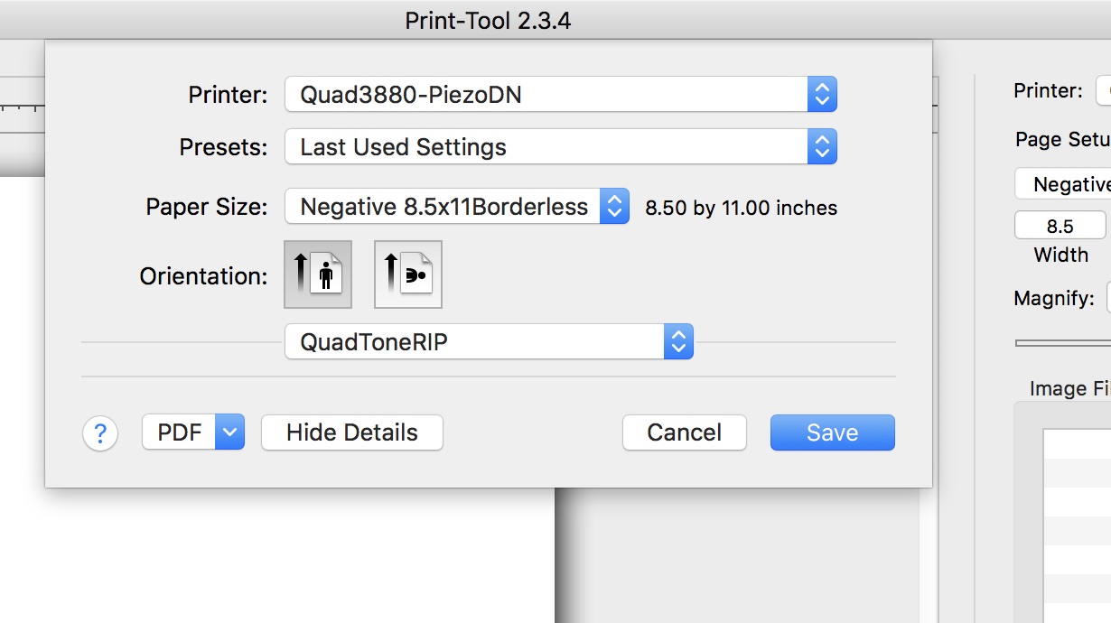Image resolution: width=1111 pixels, height=623 pixels.
Task: Click the blue Save button
Action: pos(832,432)
